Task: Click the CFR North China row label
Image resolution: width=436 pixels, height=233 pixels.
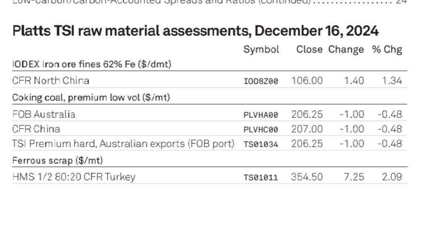Action: [50, 81]
